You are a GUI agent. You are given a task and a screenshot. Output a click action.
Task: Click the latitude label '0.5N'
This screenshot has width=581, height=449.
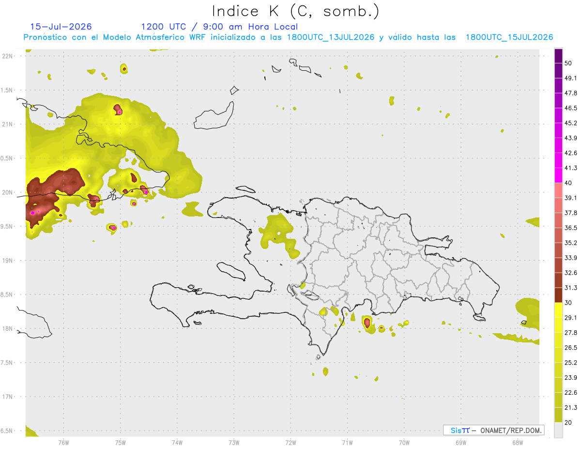7,158
